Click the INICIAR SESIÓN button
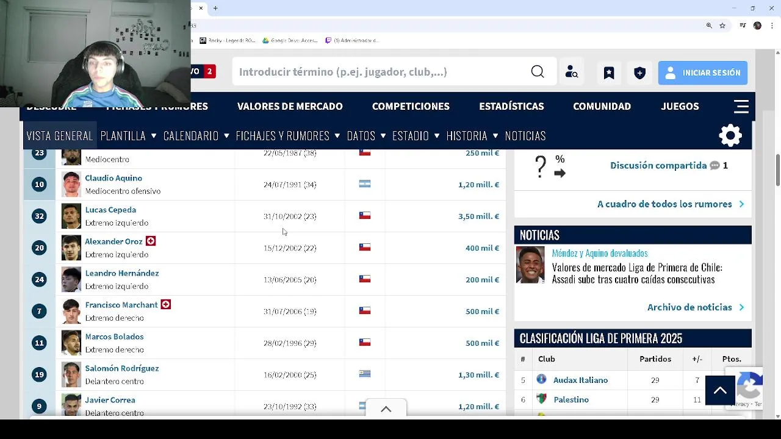781x439 pixels. point(703,73)
